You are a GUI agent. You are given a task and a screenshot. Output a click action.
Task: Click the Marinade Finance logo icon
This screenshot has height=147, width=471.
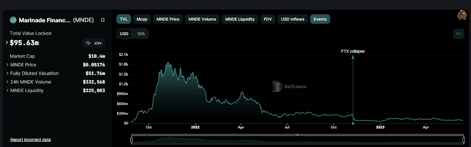pyautogui.click(x=13, y=20)
